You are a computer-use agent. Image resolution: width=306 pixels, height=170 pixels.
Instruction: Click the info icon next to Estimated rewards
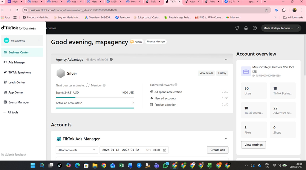coord(176,85)
